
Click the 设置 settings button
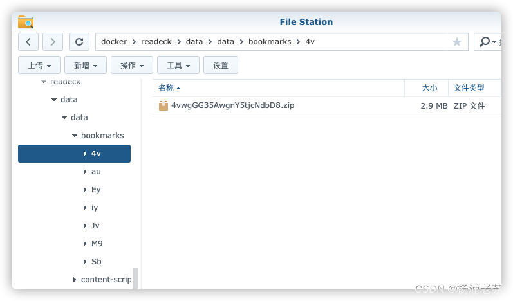[221, 65]
